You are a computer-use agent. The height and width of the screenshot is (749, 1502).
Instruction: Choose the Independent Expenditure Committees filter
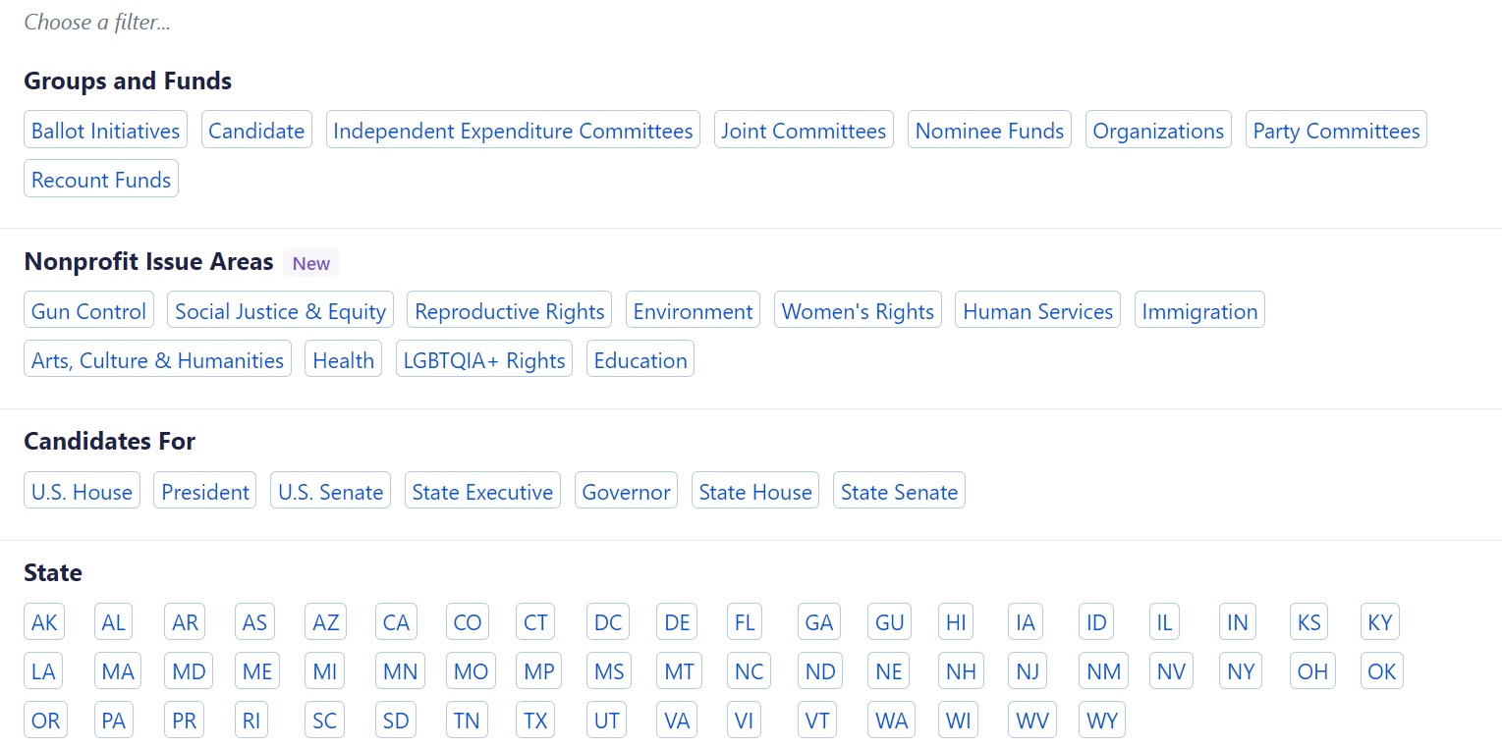click(513, 130)
